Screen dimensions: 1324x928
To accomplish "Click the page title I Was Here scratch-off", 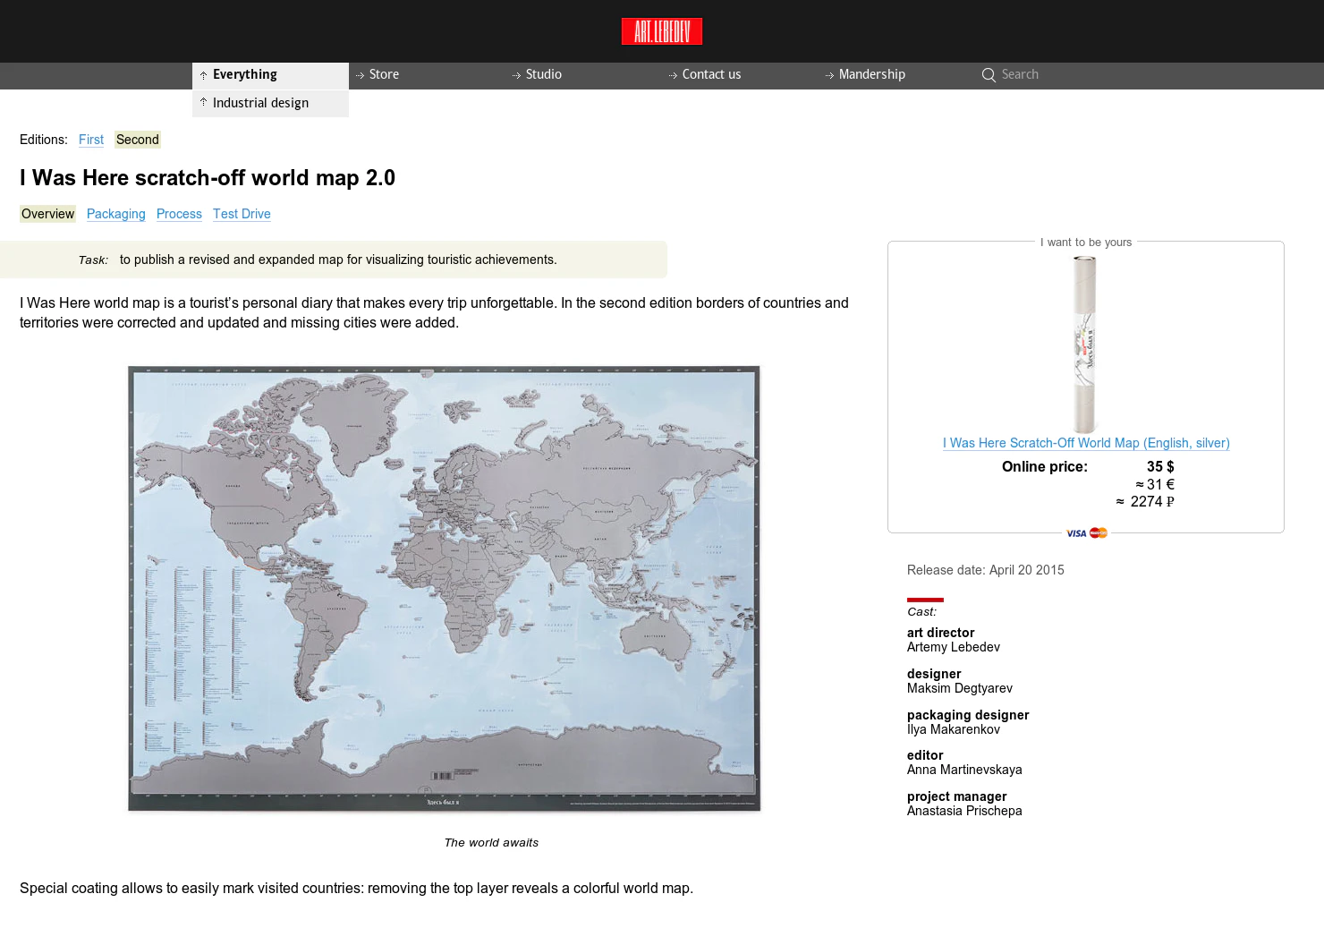I will 208,178.
